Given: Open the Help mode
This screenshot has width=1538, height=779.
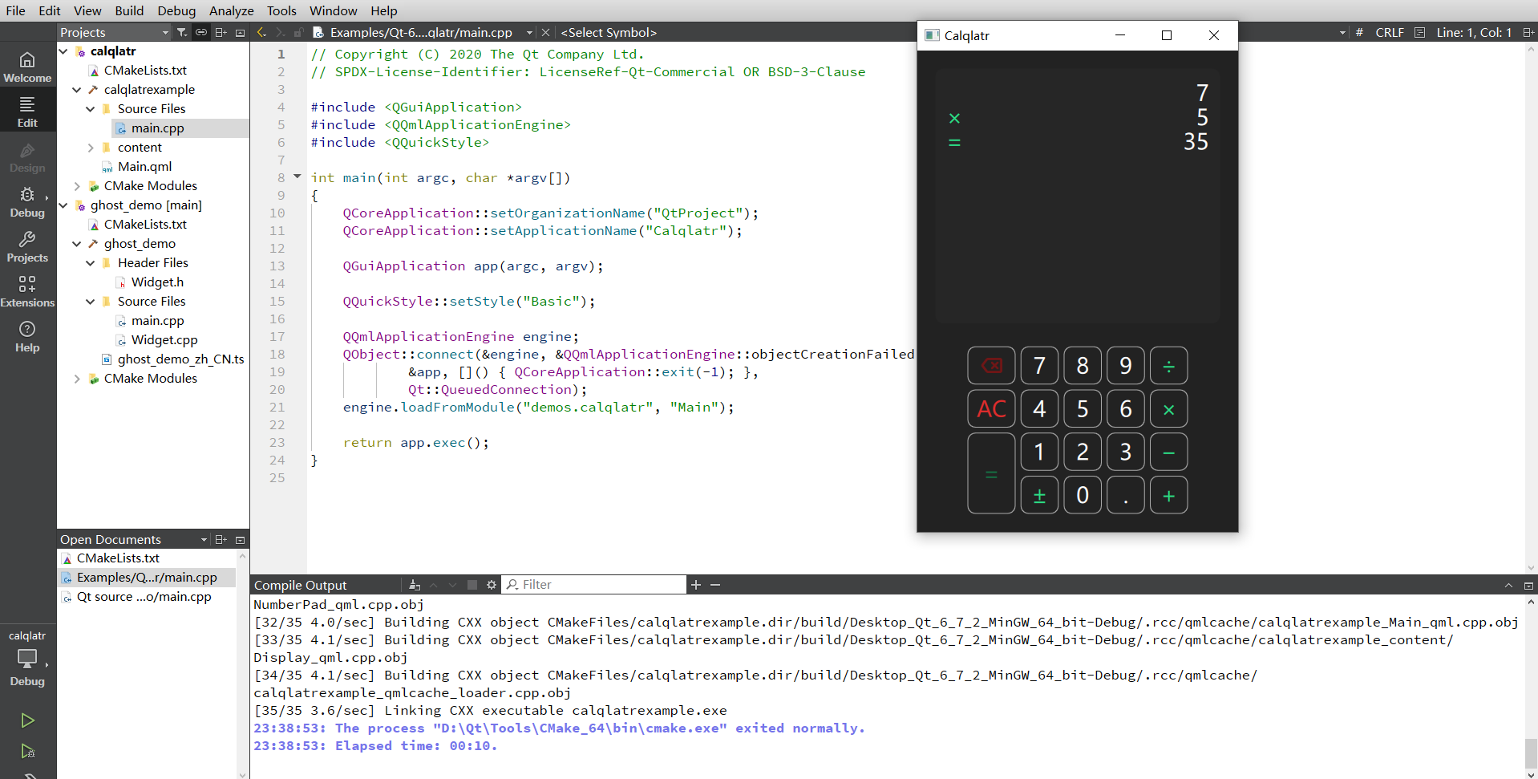Looking at the screenshot, I should click(x=27, y=336).
